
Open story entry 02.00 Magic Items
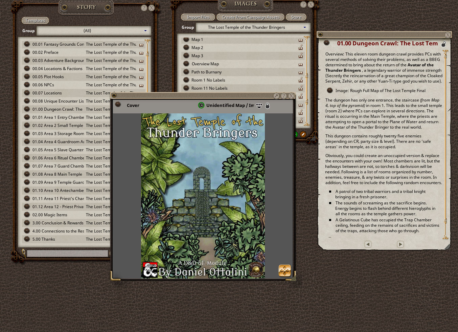click(50, 215)
